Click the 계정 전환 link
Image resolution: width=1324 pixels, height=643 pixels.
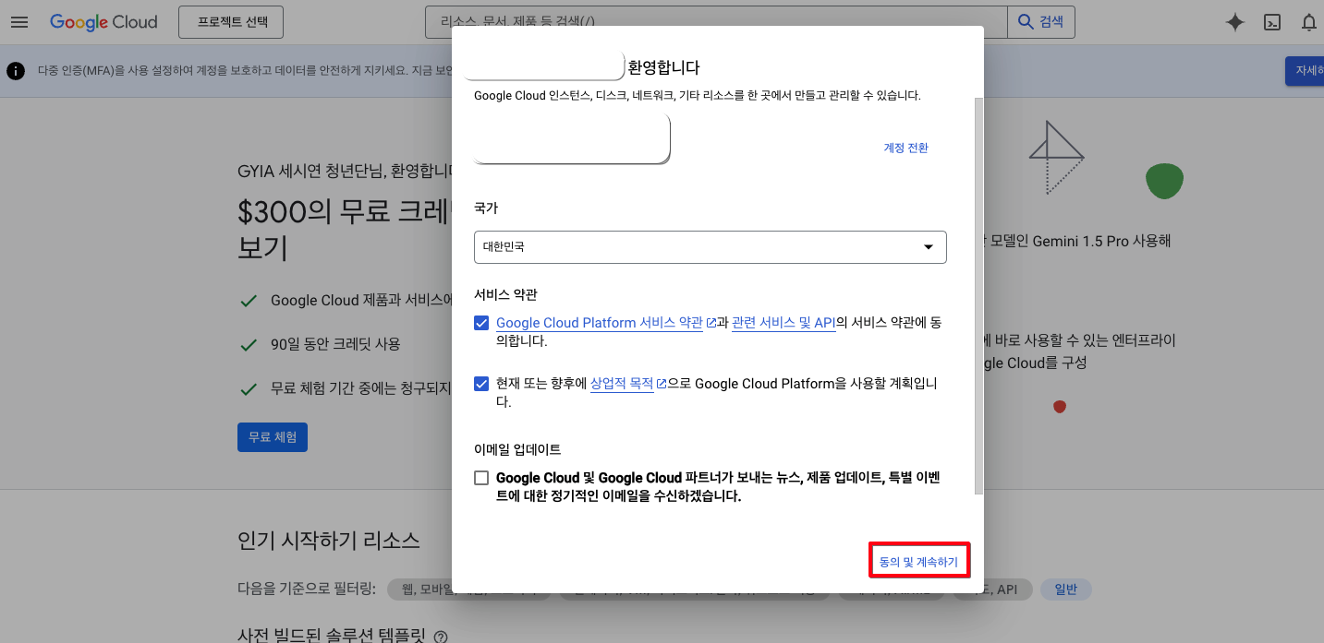click(905, 148)
